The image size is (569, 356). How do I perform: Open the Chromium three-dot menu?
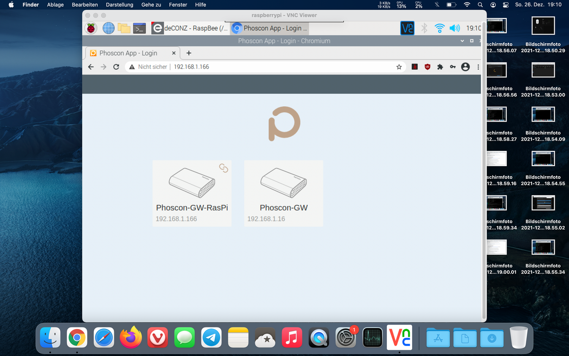[478, 67]
